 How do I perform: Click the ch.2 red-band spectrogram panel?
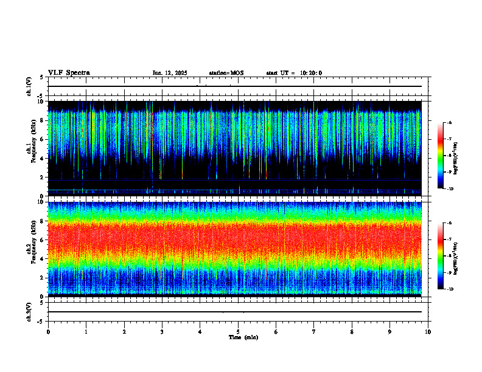tap(235, 249)
